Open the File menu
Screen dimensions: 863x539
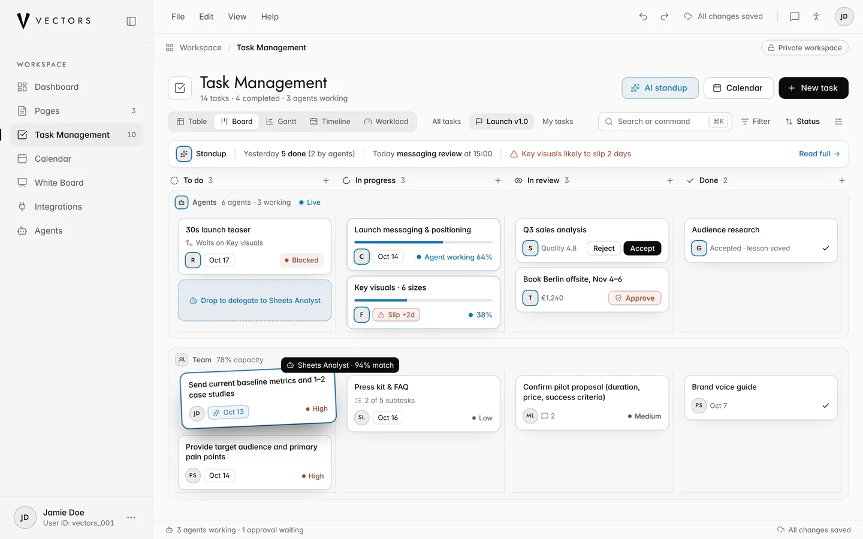(178, 17)
